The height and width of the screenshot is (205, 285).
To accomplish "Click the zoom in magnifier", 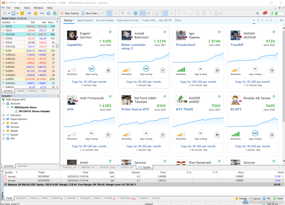I will (x=123, y=13).
